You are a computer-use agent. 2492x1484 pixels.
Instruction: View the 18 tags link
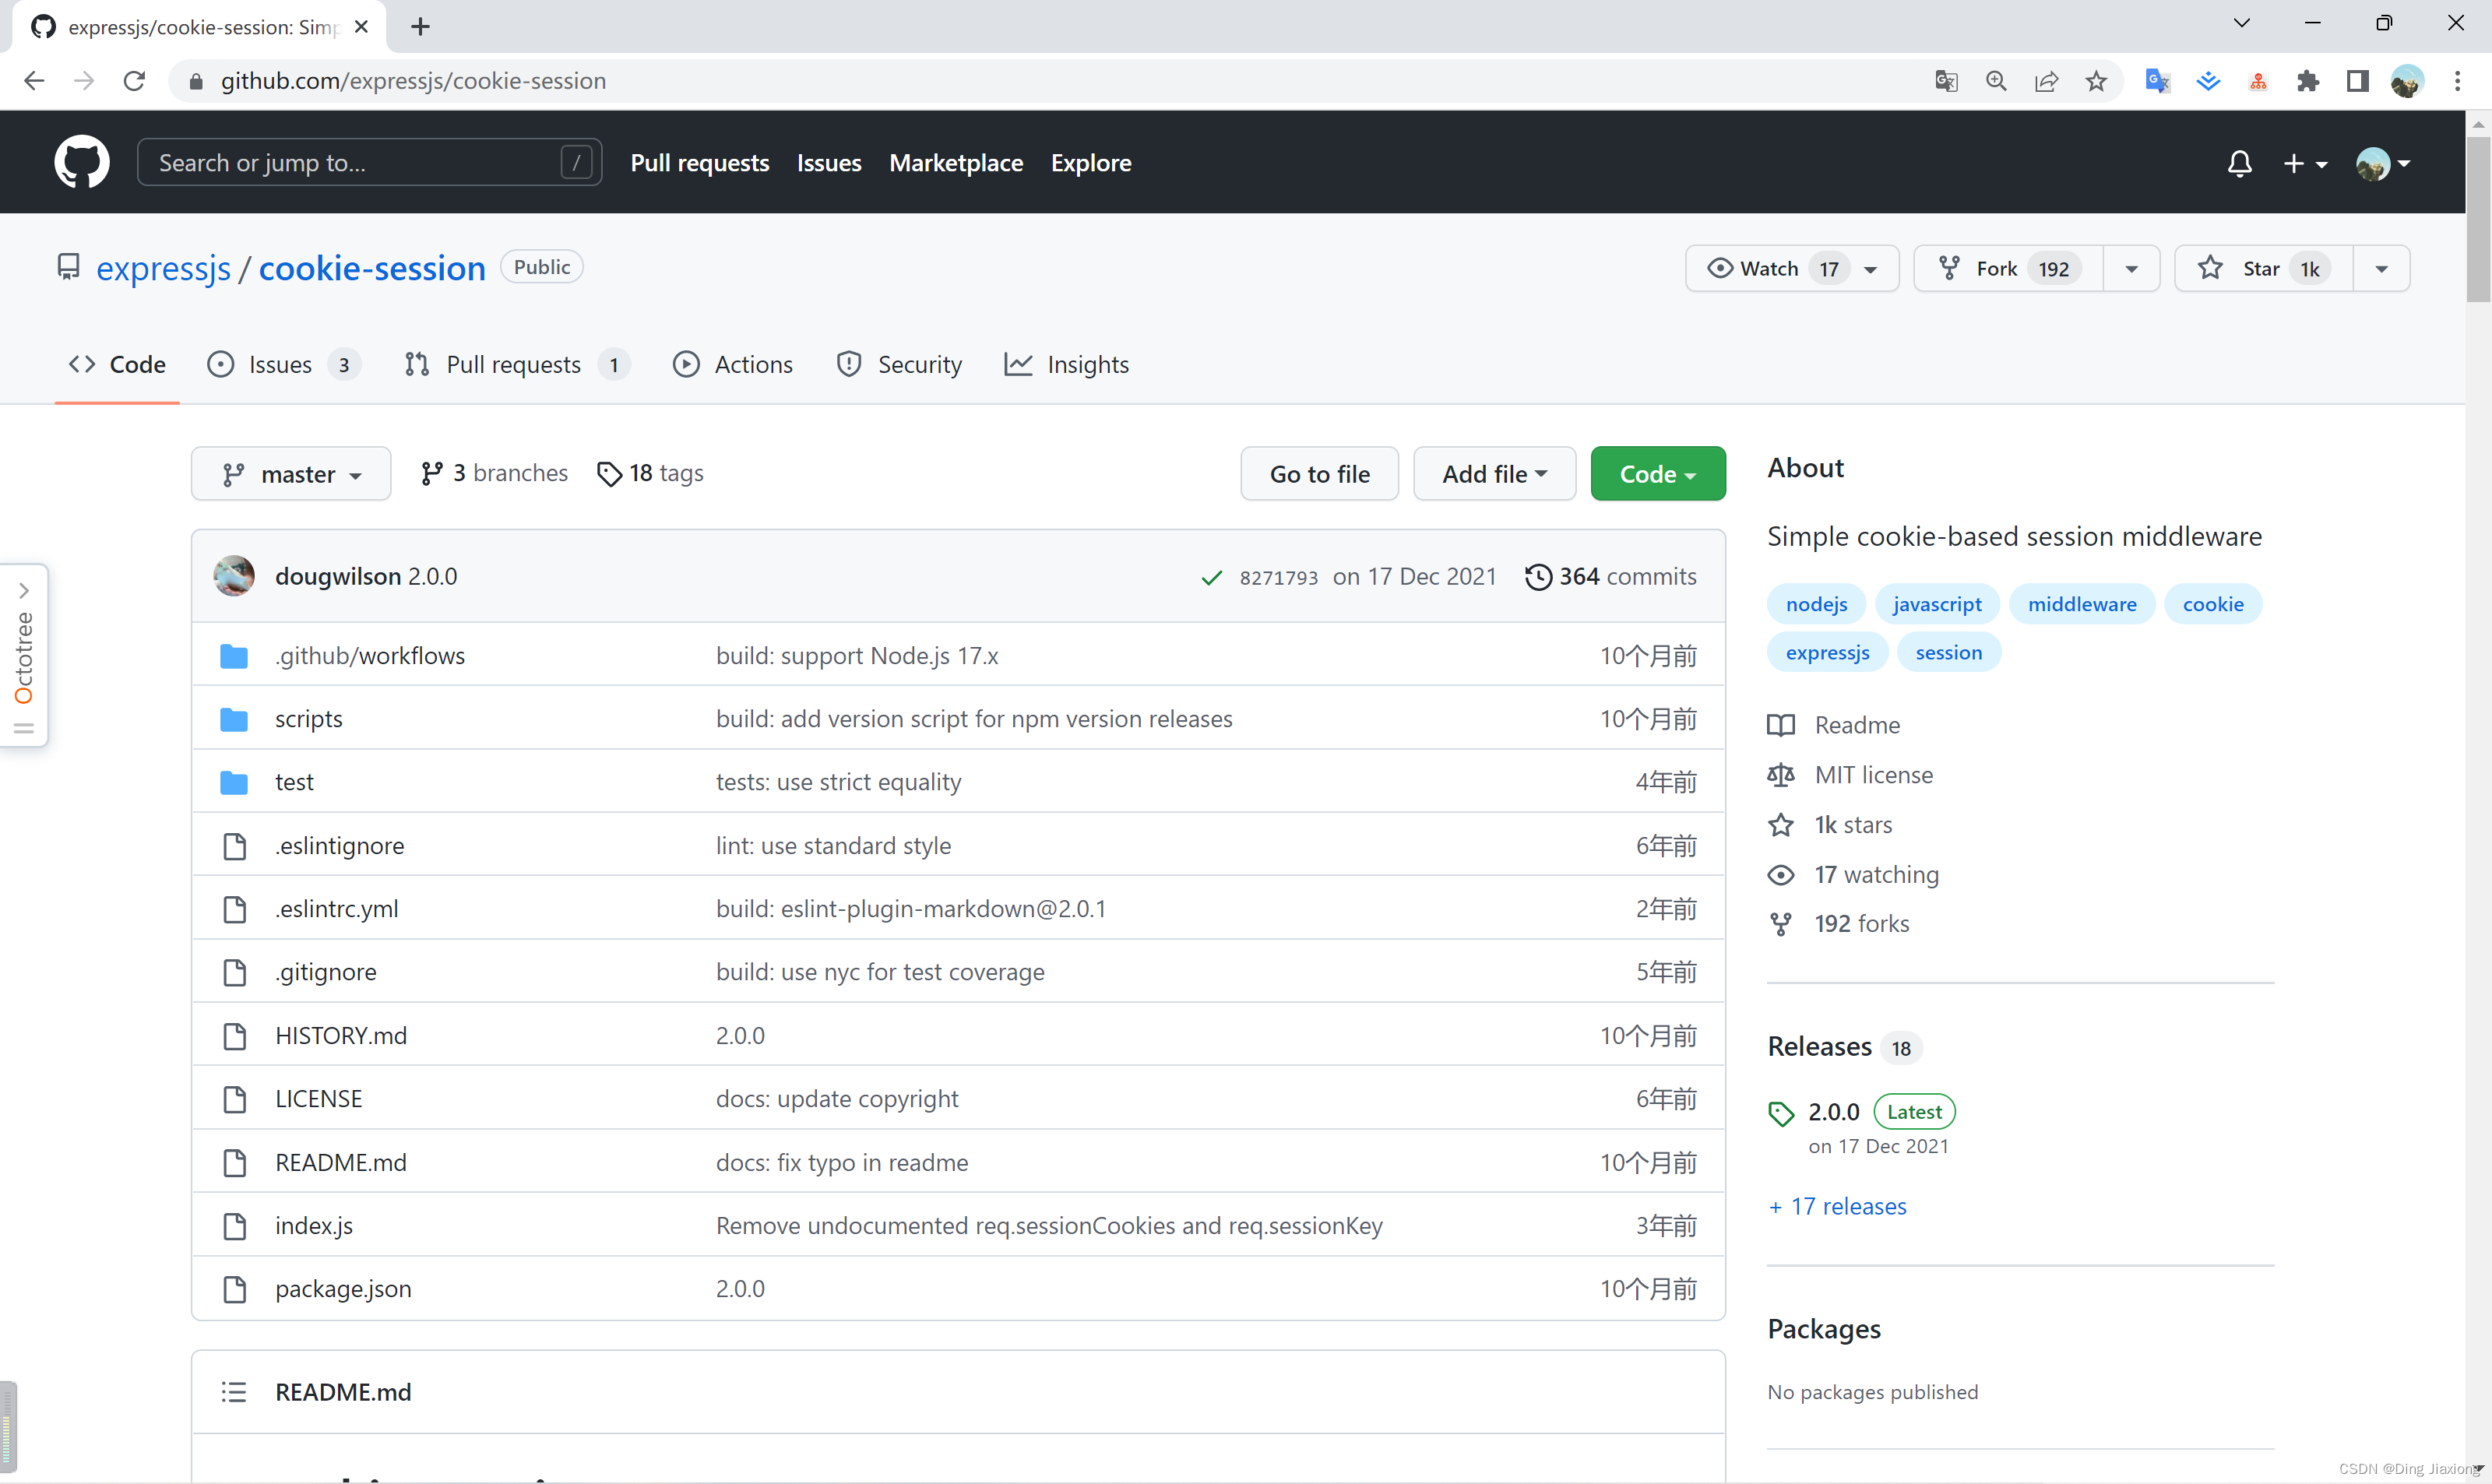650,473
